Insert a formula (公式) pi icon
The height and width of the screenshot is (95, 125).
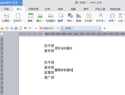(120, 16)
